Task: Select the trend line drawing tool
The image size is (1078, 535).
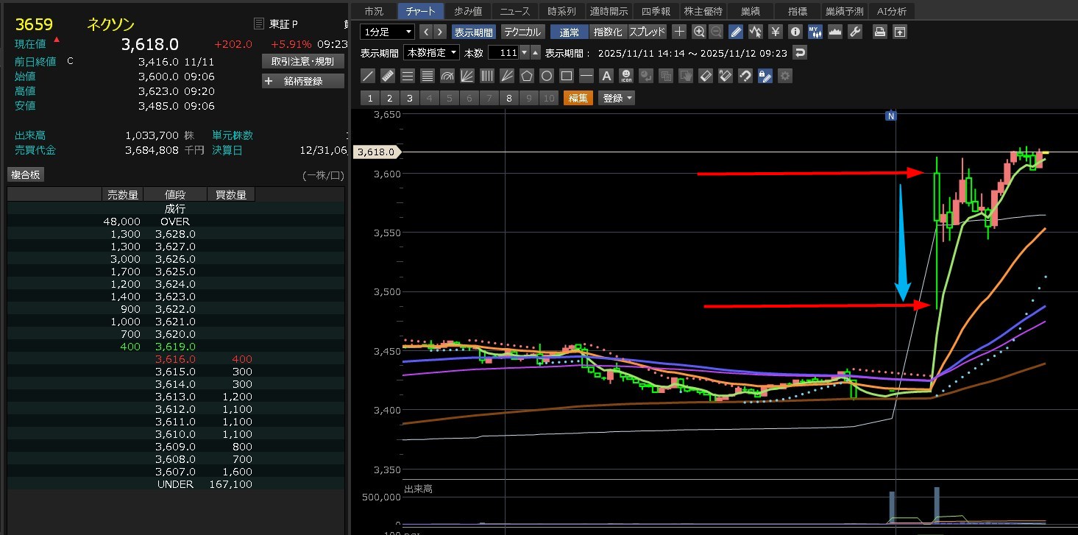Action: 368,76
